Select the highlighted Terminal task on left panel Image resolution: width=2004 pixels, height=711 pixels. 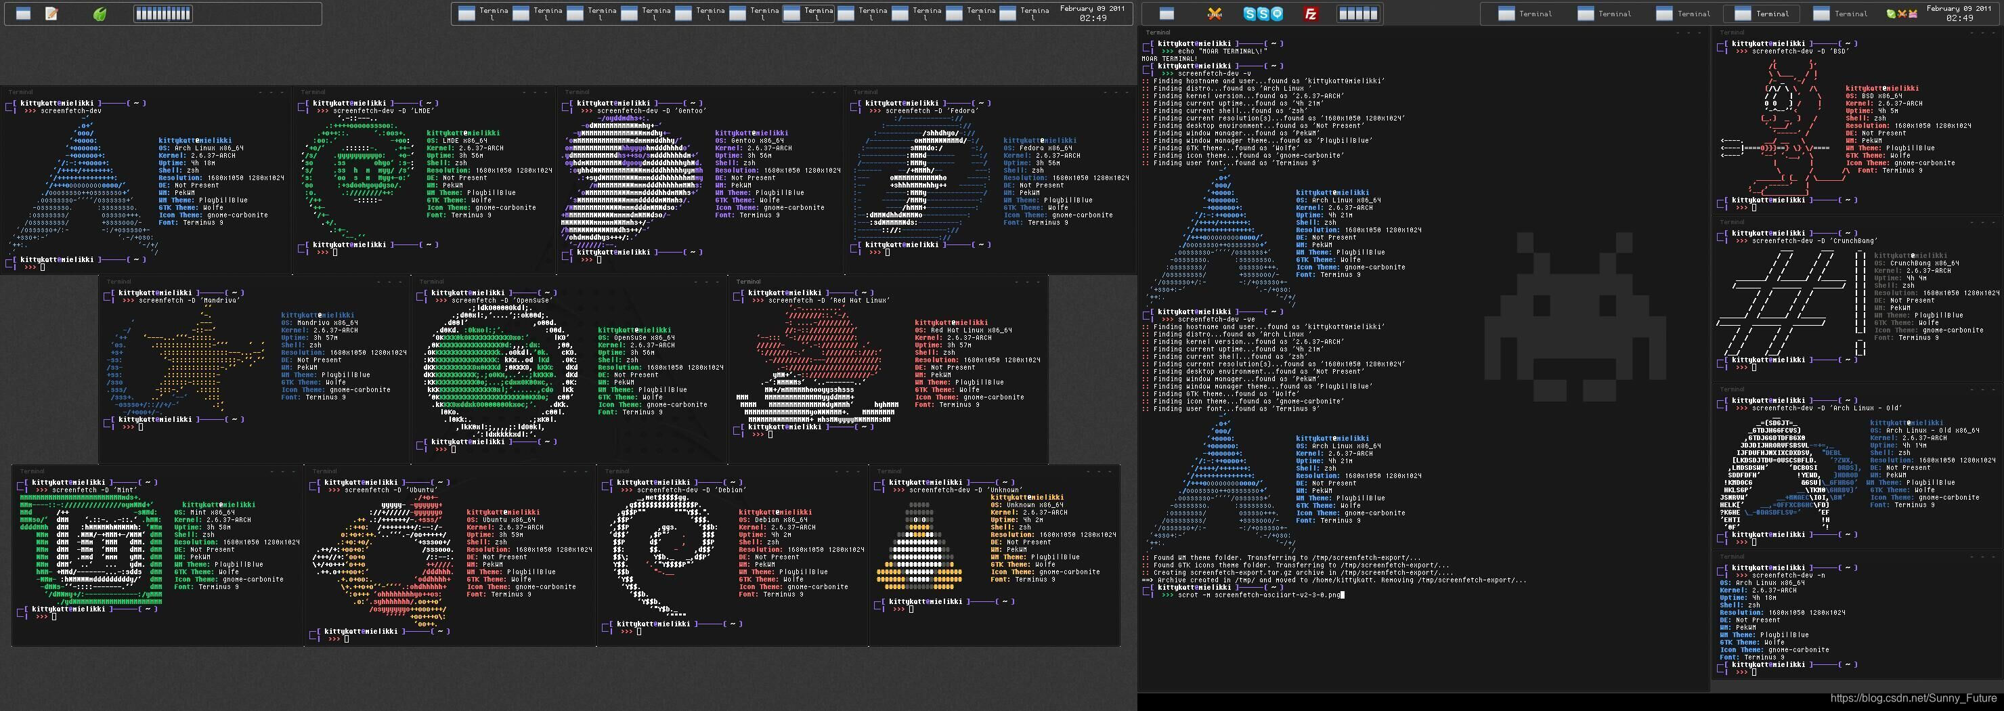[x=808, y=14]
